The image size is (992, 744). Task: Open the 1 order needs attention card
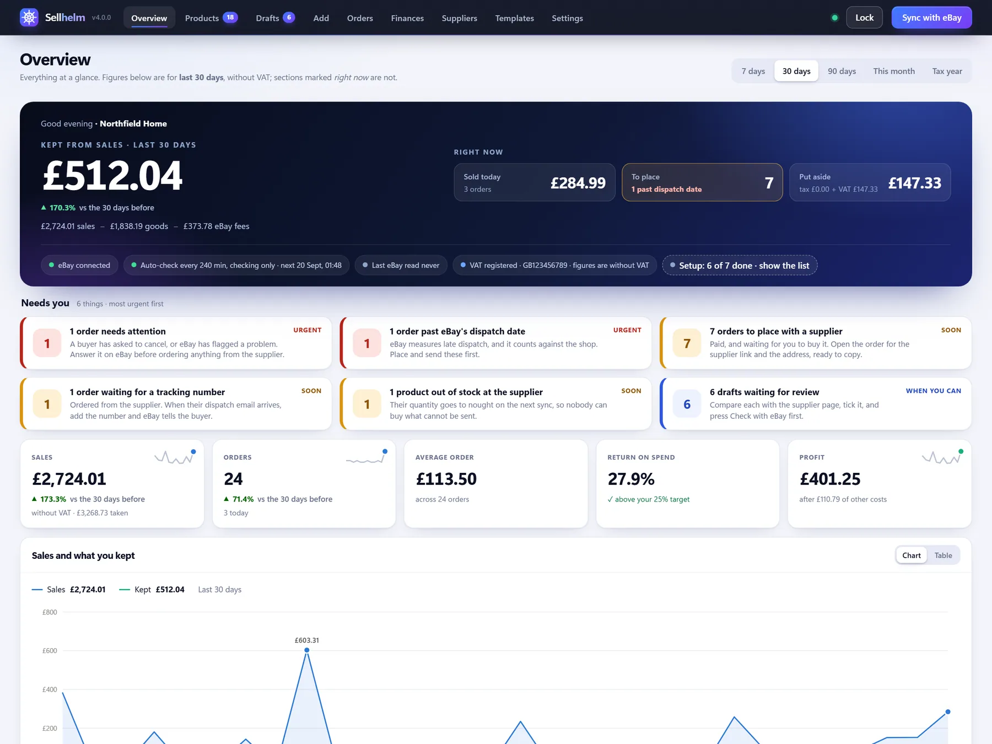176,343
